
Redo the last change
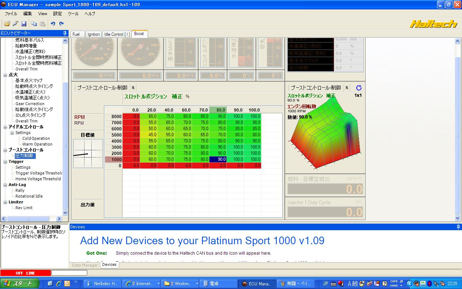coord(61,24)
